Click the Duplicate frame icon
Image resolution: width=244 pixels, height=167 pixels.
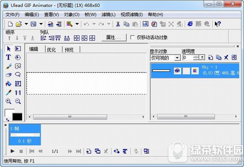(x=98, y=151)
